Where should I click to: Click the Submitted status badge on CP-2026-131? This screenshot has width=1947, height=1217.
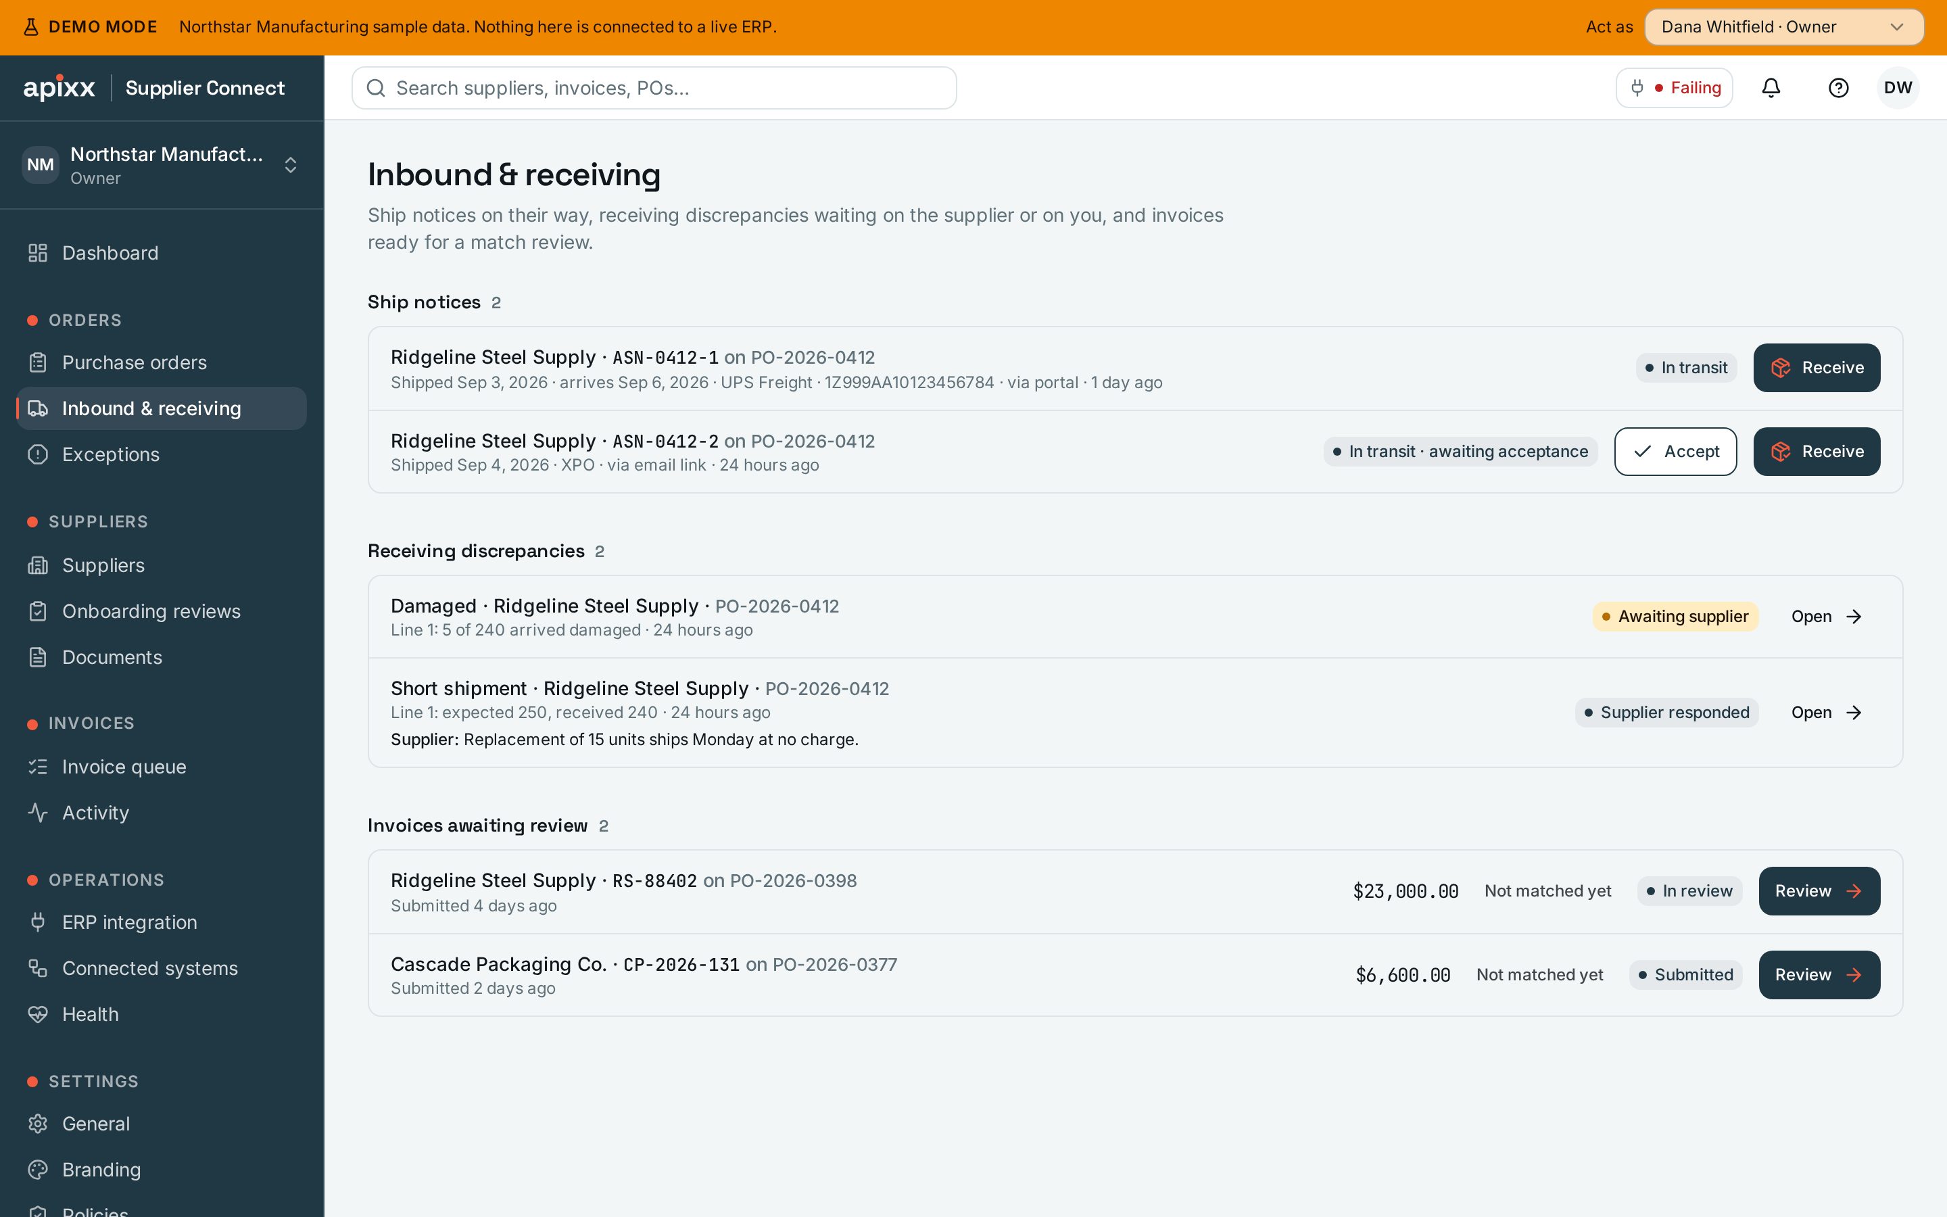(x=1685, y=975)
